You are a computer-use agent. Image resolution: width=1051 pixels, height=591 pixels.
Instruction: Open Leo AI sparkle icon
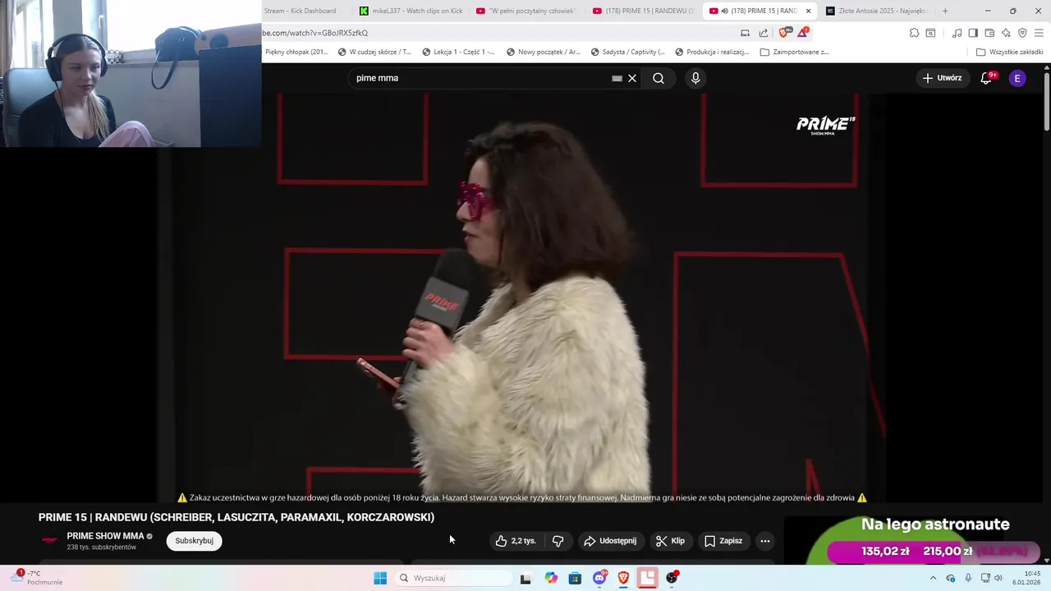pyautogui.click(x=1006, y=33)
